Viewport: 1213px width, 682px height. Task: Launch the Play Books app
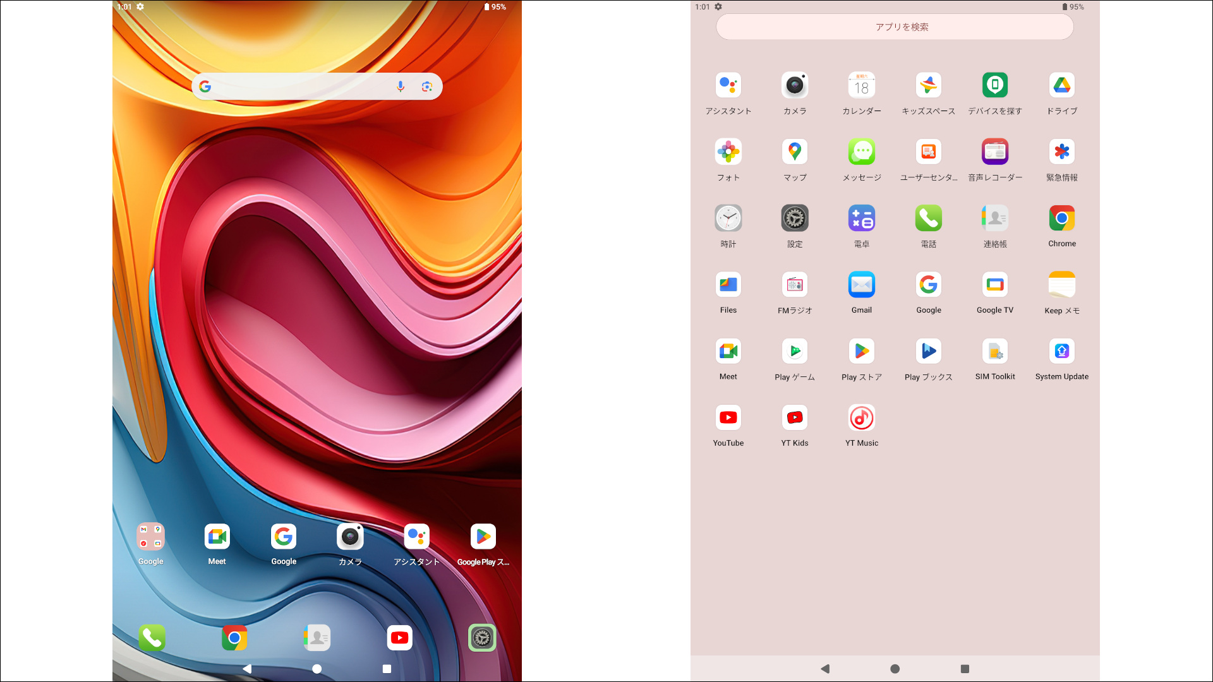click(x=928, y=351)
